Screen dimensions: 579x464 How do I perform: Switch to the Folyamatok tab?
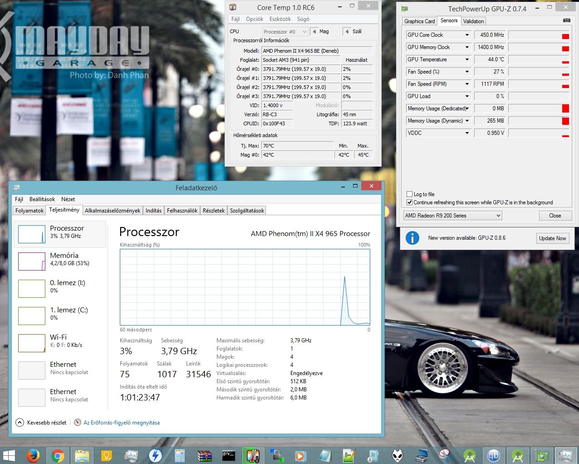(29, 211)
